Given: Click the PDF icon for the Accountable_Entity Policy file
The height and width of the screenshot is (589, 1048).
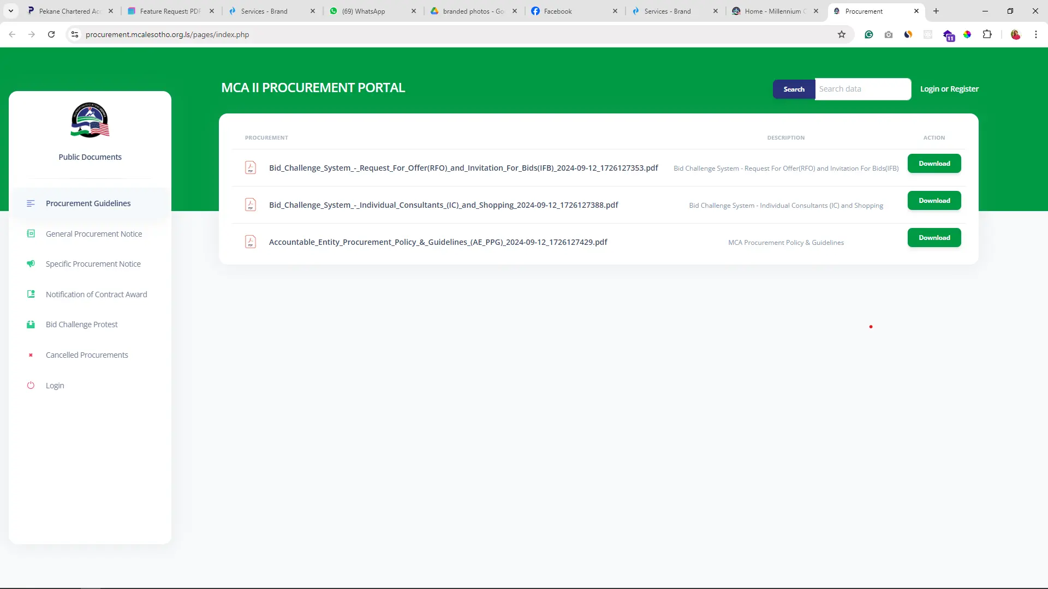Looking at the screenshot, I should [x=251, y=242].
